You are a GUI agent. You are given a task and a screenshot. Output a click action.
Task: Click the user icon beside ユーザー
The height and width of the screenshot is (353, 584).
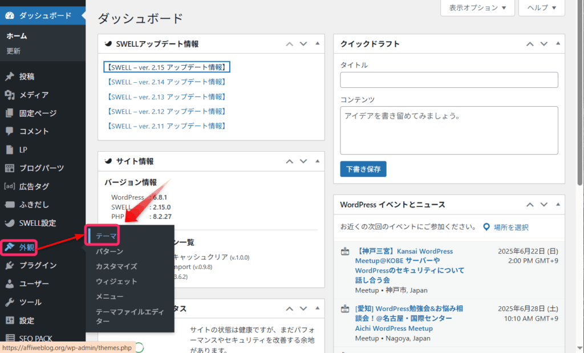(x=10, y=284)
